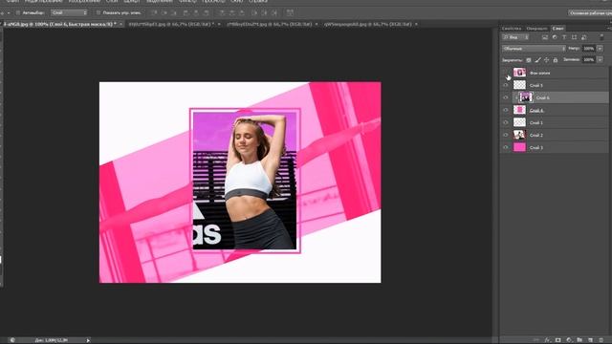Hide the Слой 2 layer
Viewport: 612px width, 344px height.
[x=506, y=136]
